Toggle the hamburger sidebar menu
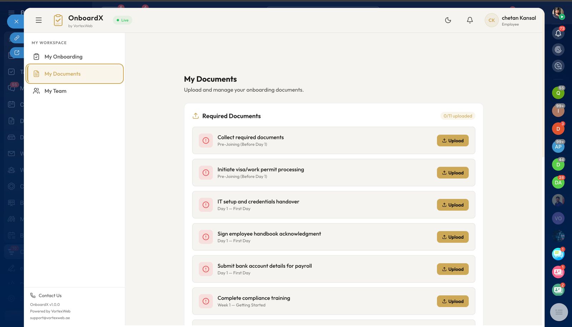The width and height of the screenshot is (572, 327). coord(39,20)
